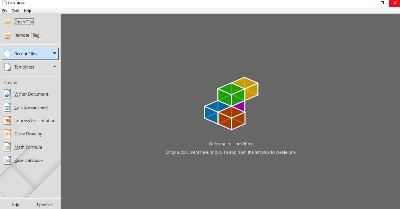Click the Open File folder icon
The image size is (400, 209).
(x=7, y=22)
